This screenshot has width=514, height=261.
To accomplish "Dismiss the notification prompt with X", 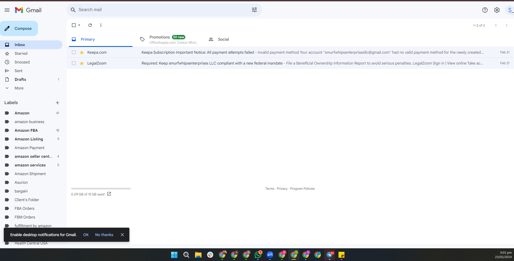I will [x=122, y=235].
